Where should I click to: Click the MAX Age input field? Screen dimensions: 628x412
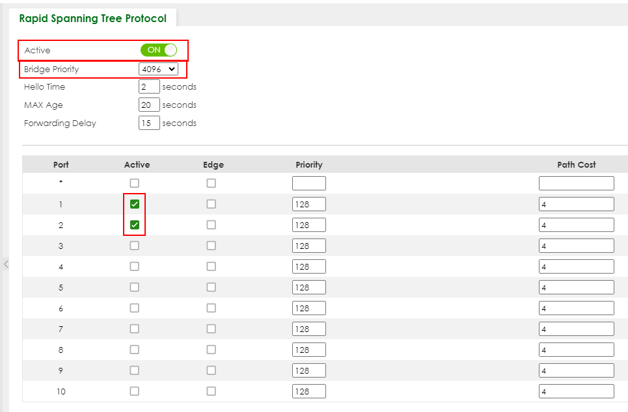[149, 105]
